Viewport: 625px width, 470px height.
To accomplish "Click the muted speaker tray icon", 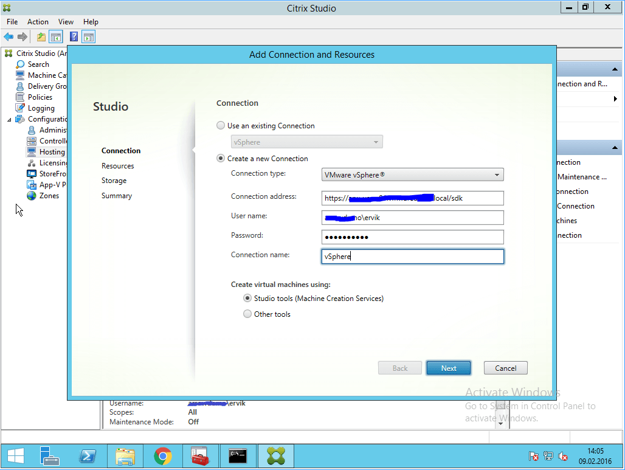I will (x=563, y=456).
